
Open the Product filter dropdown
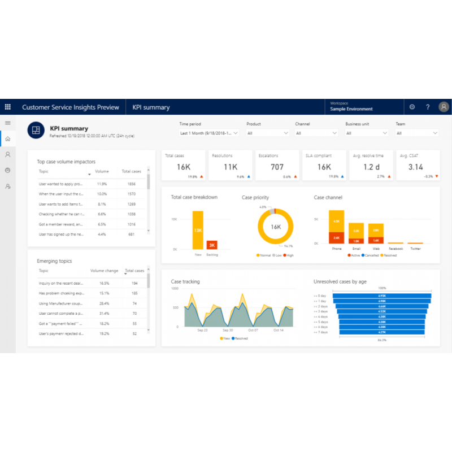click(x=268, y=133)
